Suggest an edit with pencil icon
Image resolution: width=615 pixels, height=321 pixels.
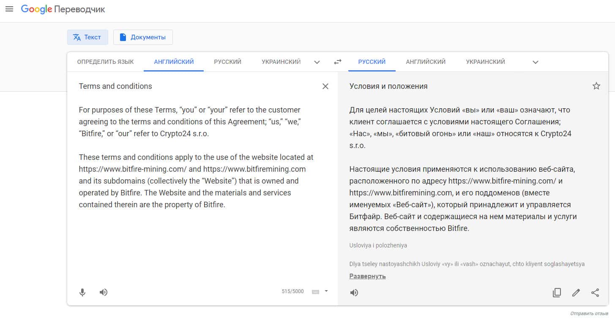click(x=576, y=293)
